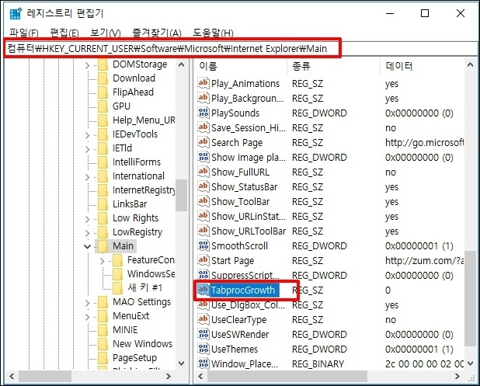Select the FlipAhead key in tree

(133, 92)
